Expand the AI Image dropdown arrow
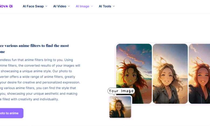Image resolution: width=210 pixels, height=126 pixels. [92, 6]
